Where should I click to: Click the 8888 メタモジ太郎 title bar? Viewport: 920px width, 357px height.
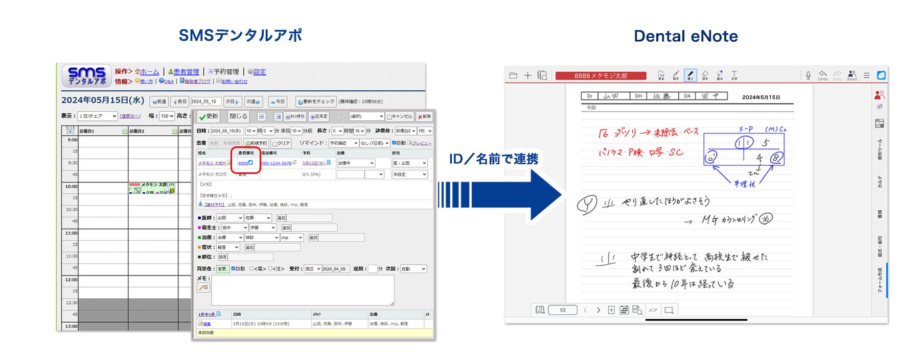(601, 75)
